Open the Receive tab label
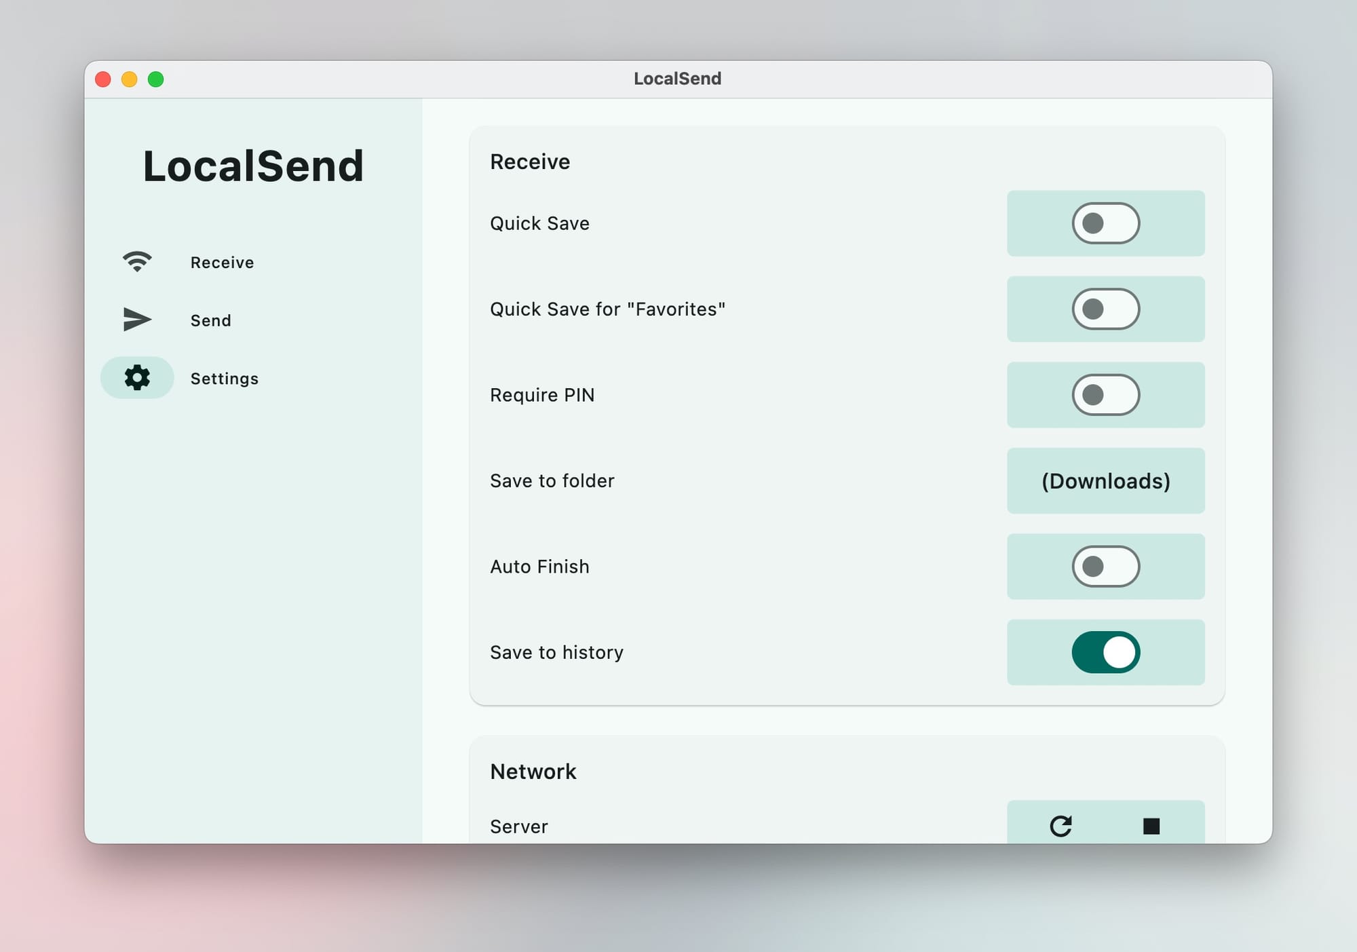 click(x=222, y=263)
